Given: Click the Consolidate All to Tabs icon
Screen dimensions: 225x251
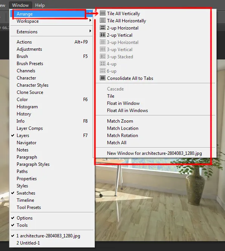Looking at the screenshot, I should (102, 78).
